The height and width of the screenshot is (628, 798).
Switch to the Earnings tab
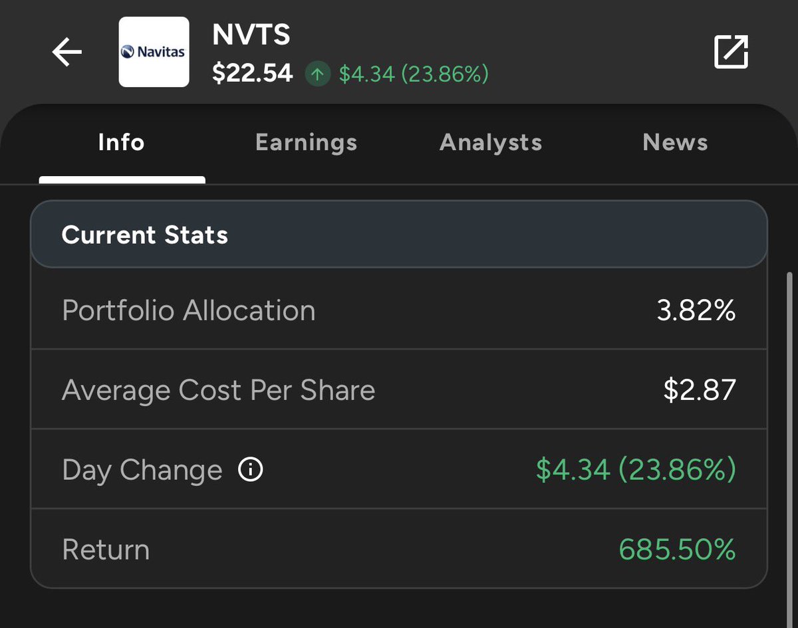(307, 142)
